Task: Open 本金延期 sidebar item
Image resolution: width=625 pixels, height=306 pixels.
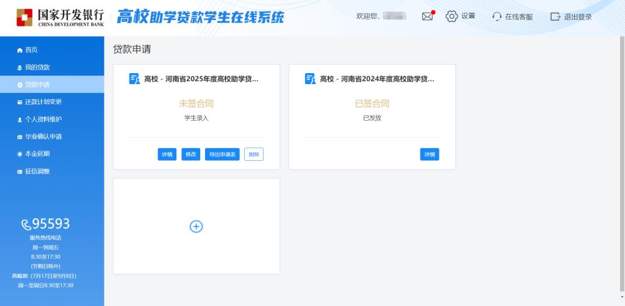Action: coord(37,154)
